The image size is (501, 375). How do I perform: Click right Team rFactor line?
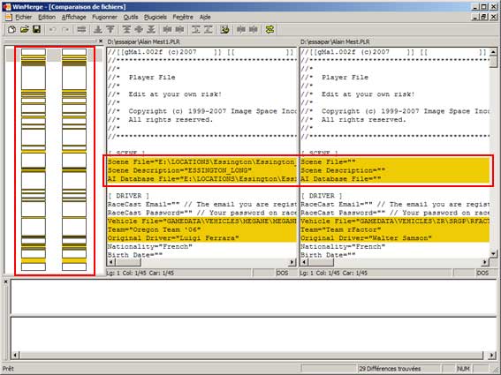coord(395,229)
